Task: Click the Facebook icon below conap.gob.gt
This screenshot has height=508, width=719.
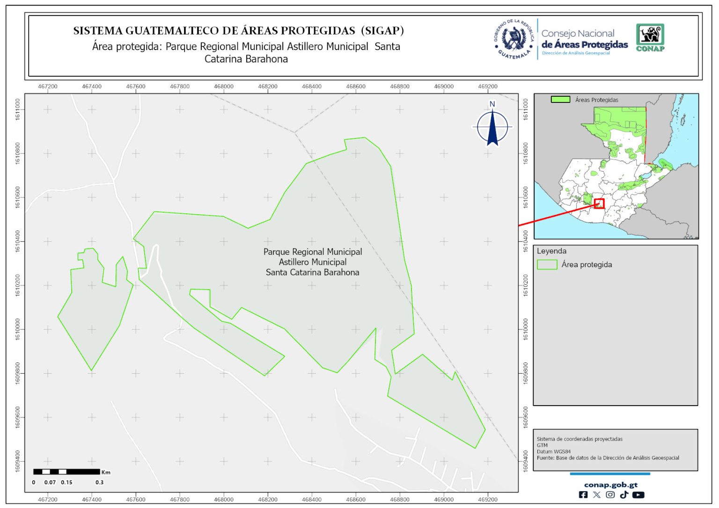Action: tap(583, 495)
